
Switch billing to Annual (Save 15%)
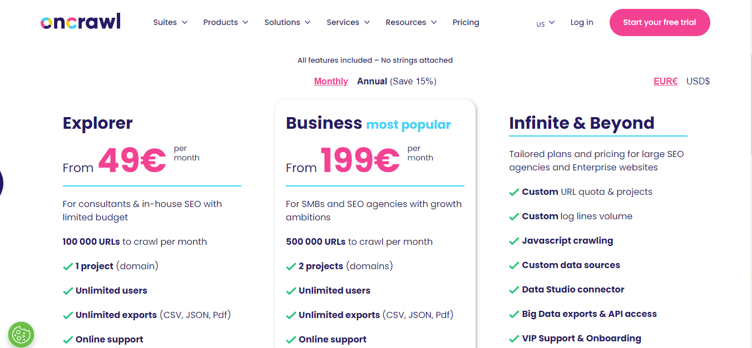(396, 81)
